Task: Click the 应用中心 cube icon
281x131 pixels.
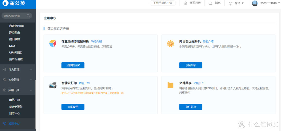Action: pyautogui.click(x=5, y=123)
